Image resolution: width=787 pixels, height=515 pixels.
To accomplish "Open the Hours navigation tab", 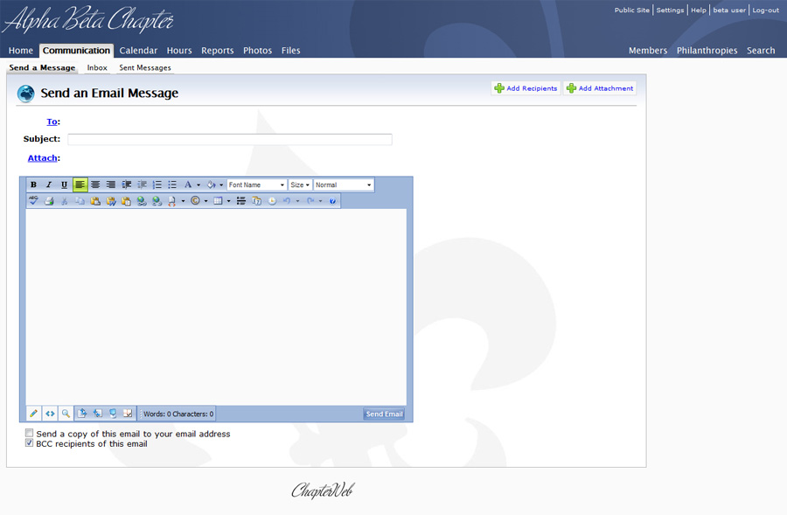I will pos(179,50).
